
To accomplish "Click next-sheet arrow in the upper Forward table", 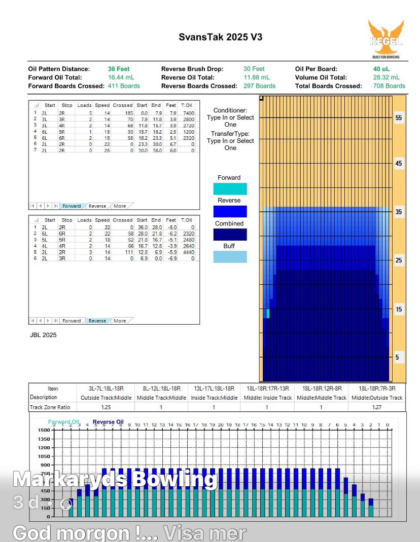I will tap(48, 206).
